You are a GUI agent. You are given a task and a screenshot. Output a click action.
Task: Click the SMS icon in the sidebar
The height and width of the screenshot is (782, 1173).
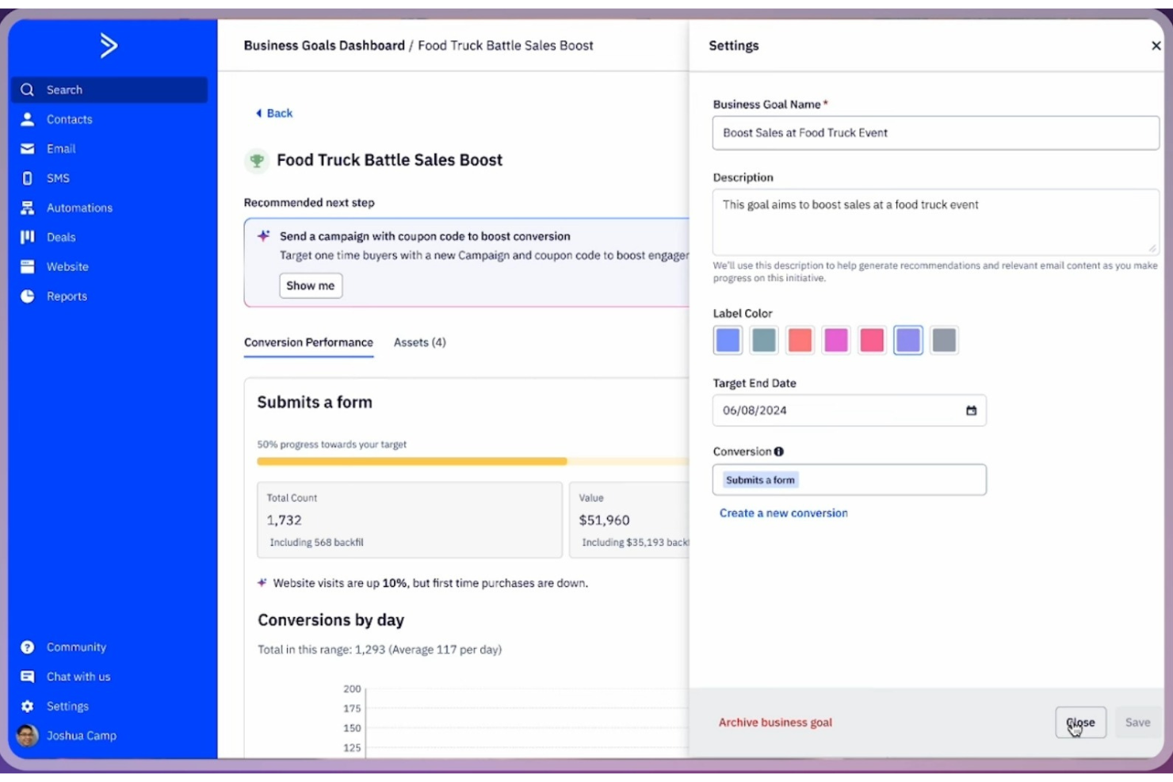pyautogui.click(x=28, y=177)
